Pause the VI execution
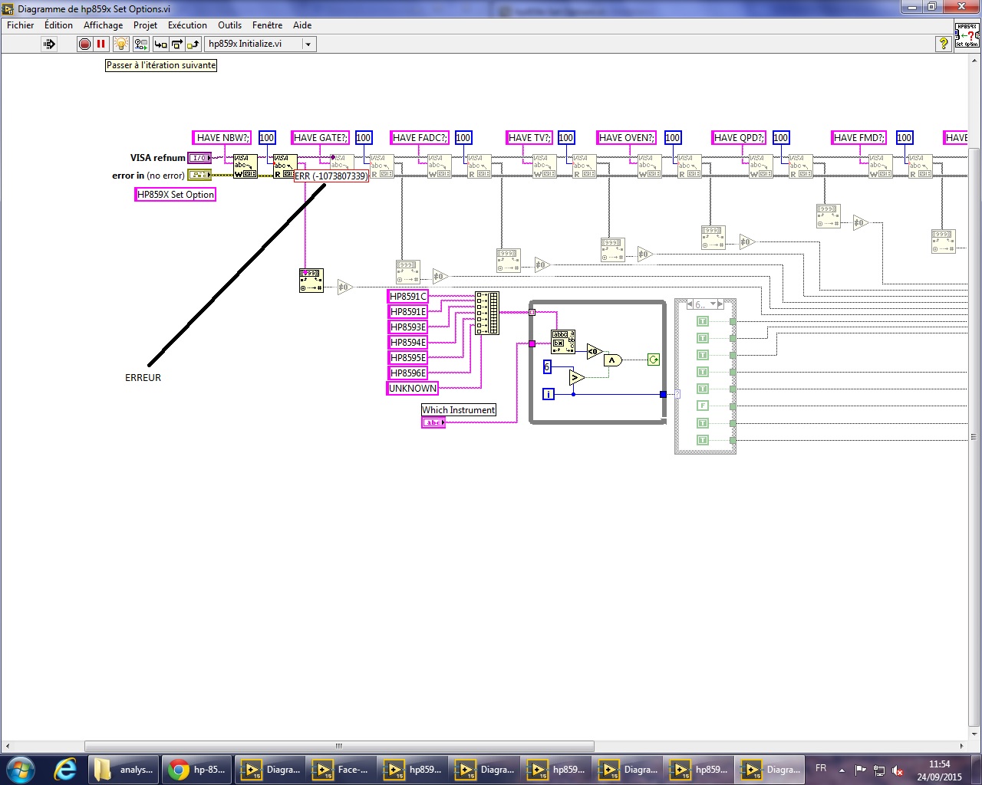 coord(101,44)
